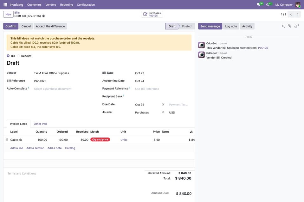Open attachments paperclip icon
Viewport: 304px width, 202px height.
point(289,26)
